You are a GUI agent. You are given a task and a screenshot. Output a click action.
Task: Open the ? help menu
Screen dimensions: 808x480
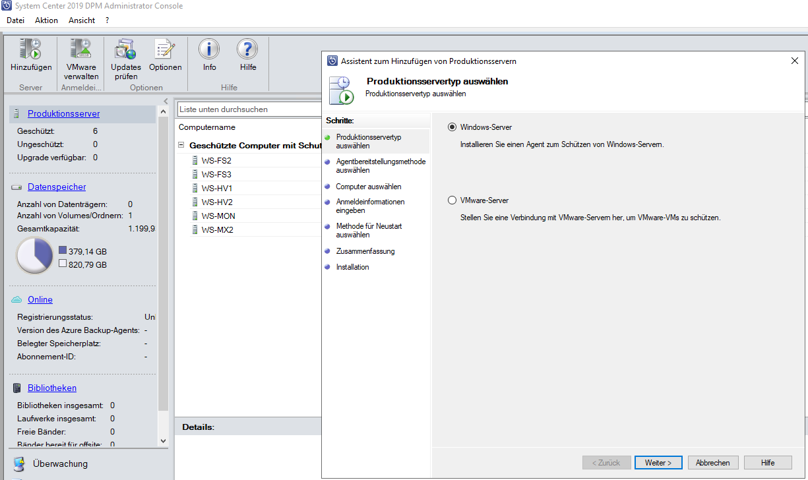(108, 20)
